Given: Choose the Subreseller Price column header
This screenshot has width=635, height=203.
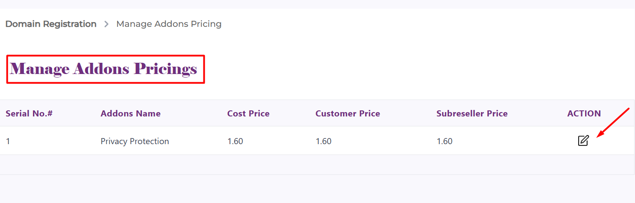Looking at the screenshot, I should click(472, 114).
